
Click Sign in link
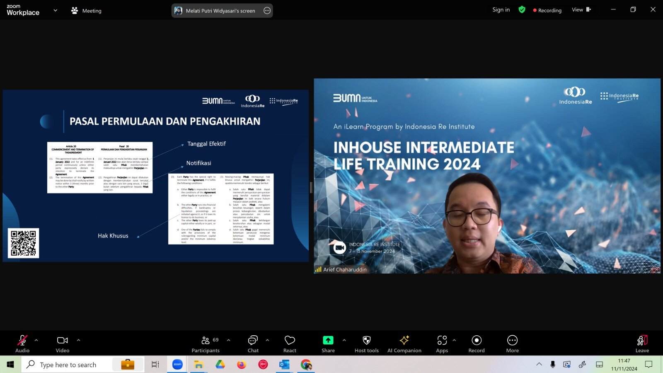pyautogui.click(x=501, y=10)
